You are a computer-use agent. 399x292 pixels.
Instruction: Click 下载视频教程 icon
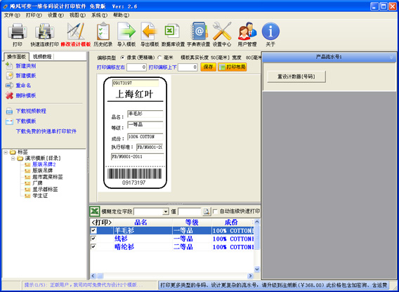pyautogui.click(x=9, y=111)
